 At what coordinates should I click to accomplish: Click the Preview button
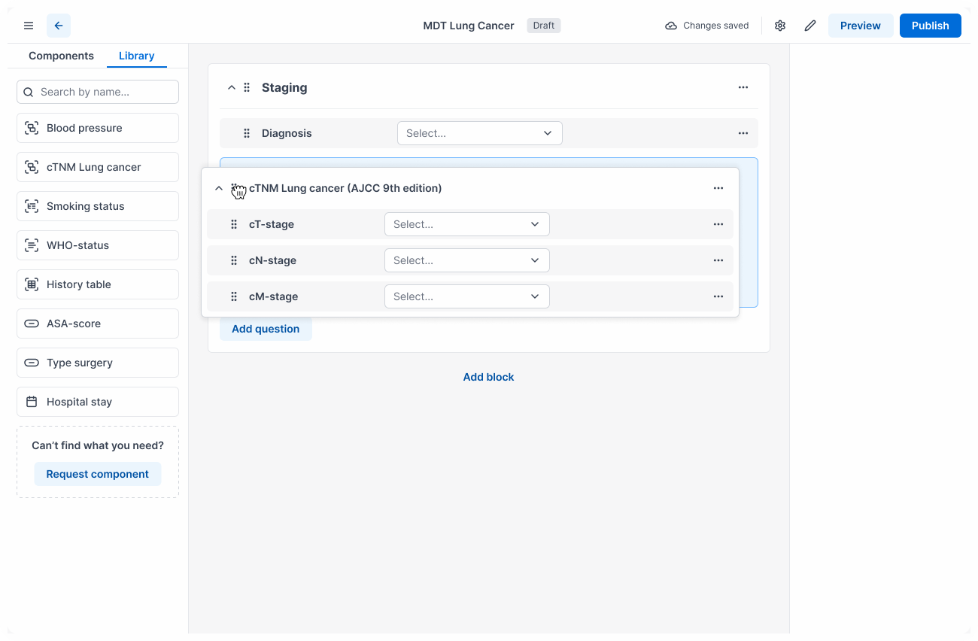pos(861,26)
